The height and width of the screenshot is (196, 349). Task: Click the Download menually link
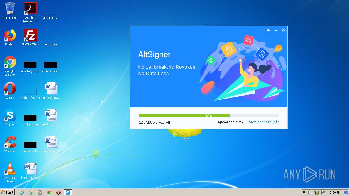pos(263,122)
